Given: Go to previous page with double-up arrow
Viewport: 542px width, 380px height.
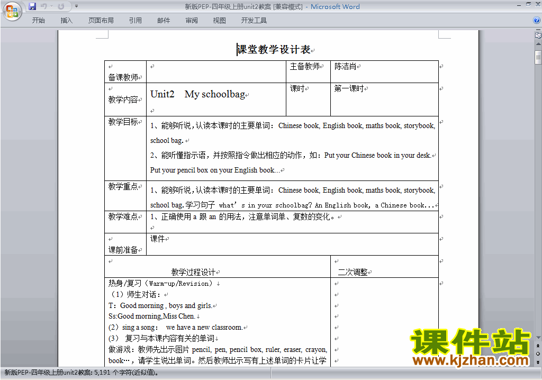Looking at the screenshot, I should [x=538, y=346].
